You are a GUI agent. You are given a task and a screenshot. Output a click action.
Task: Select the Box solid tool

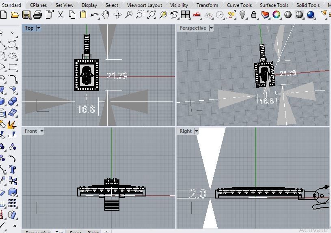[2, 101]
